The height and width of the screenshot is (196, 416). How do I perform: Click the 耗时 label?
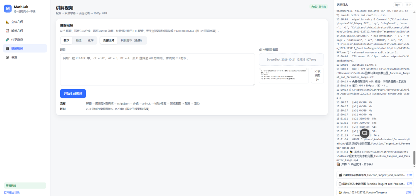coord(63,109)
